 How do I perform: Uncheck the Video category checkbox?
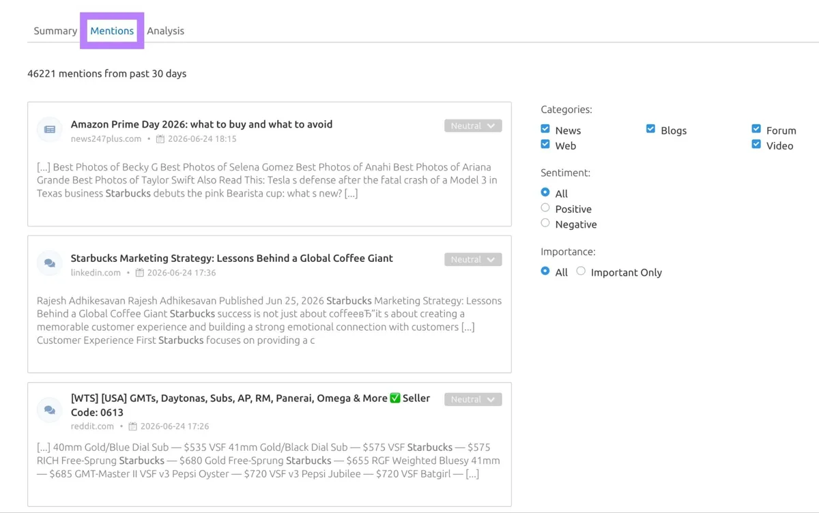[x=756, y=145]
